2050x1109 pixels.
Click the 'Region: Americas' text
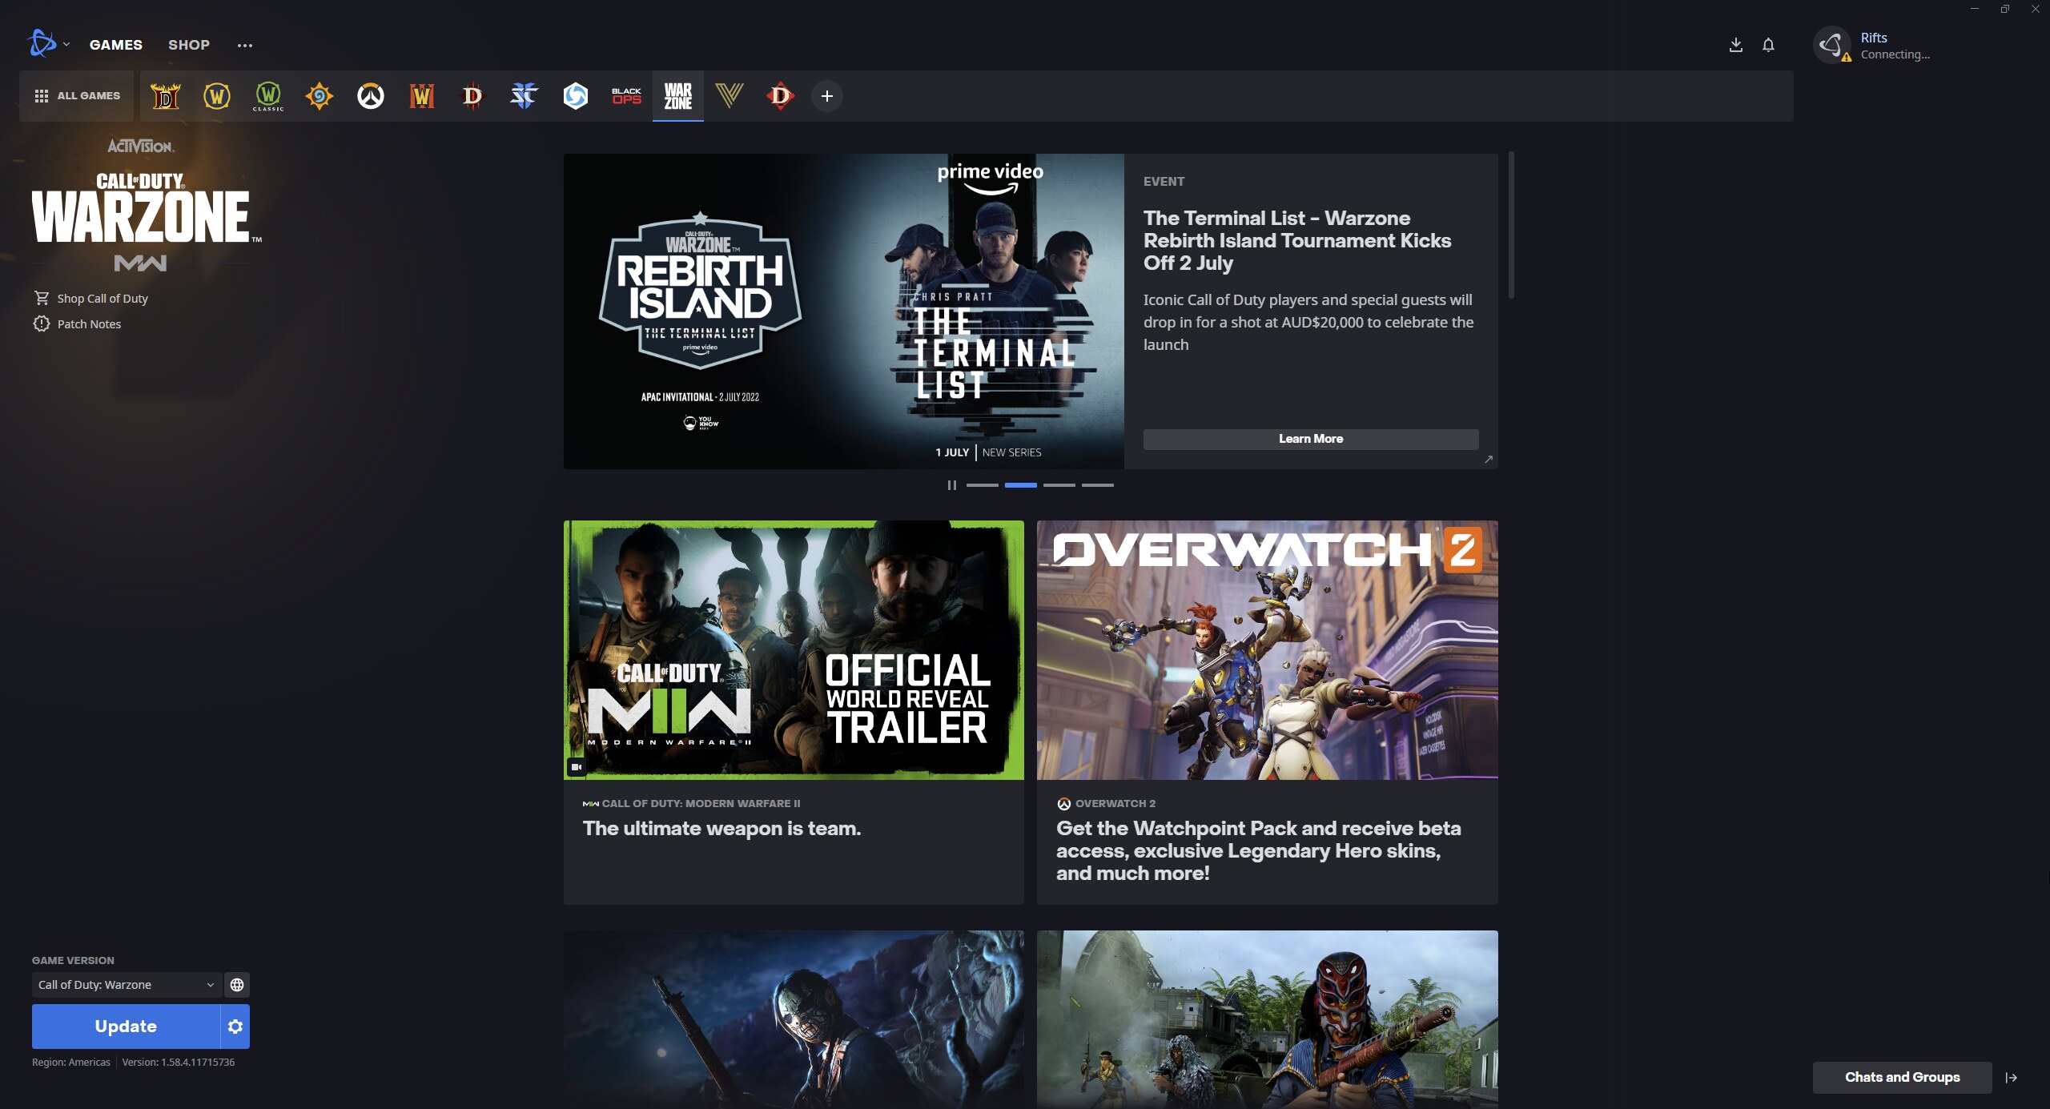(x=71, y=1063)
